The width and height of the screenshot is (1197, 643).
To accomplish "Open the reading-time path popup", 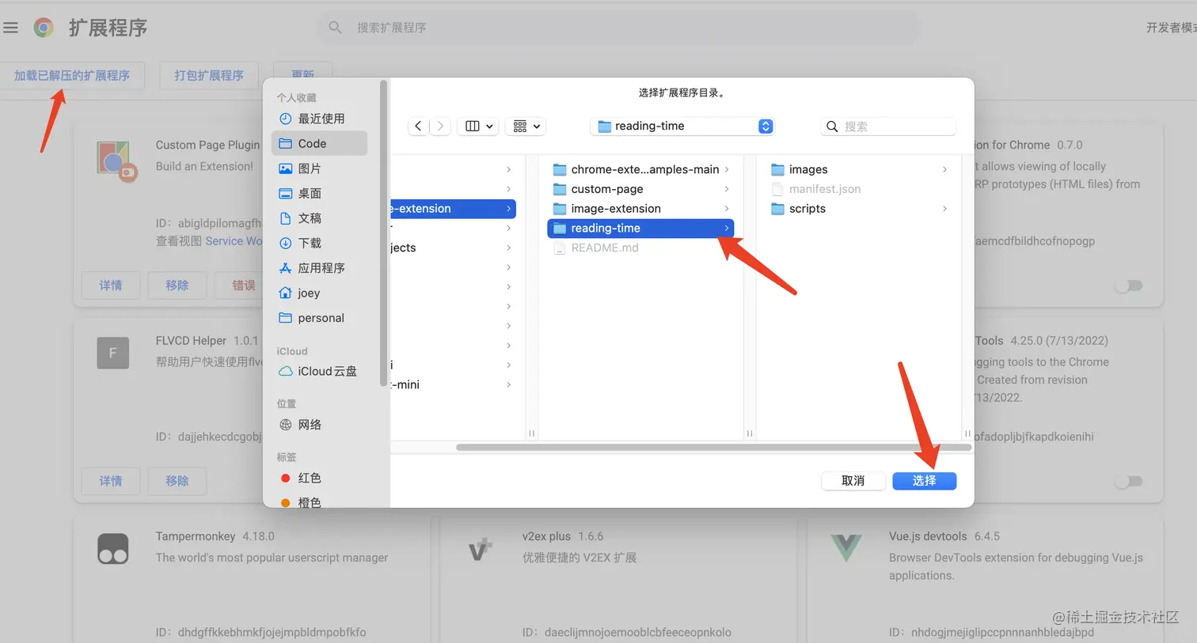I will (x=682, y=126).
